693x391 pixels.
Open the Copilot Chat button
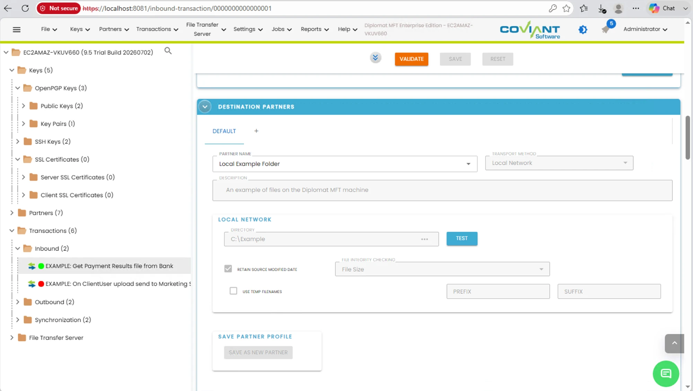pyautogui.click(x=662, y=8)
